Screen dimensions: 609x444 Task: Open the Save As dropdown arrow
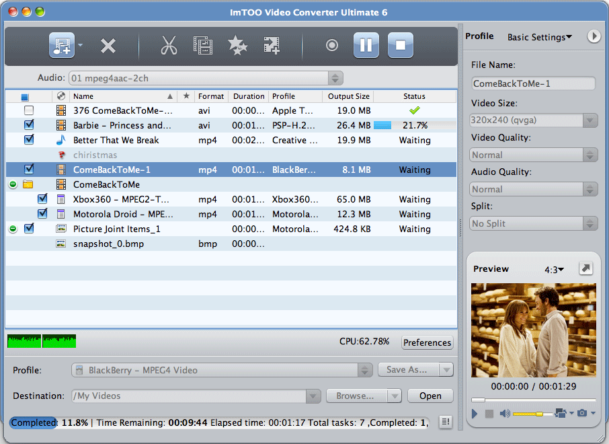coord(446,370)
